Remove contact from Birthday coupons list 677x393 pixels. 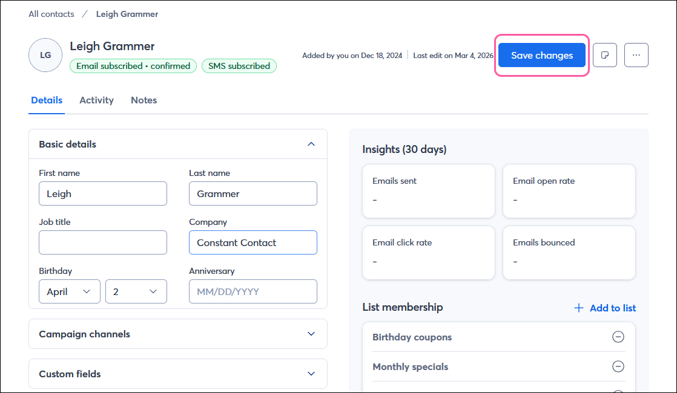[618, 337]
